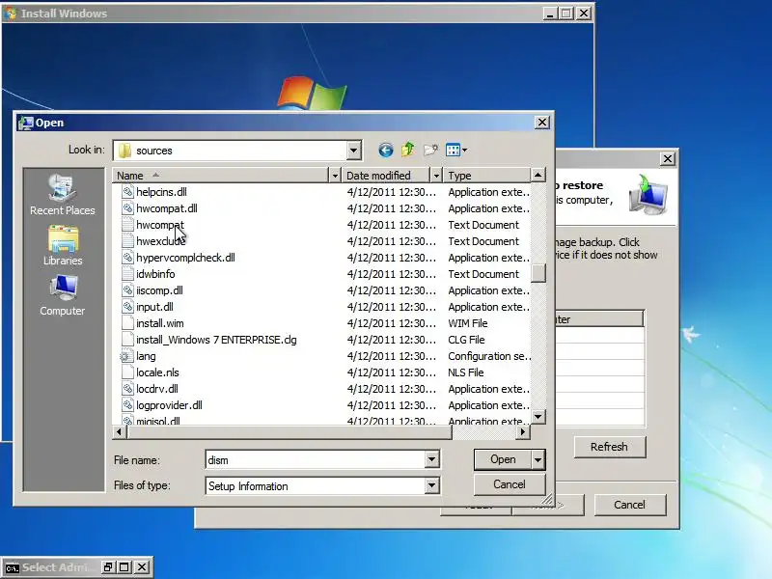Select hwexclude text document icon
The width and height of the screenshot is (772, 579).
[x=127, y=240]
